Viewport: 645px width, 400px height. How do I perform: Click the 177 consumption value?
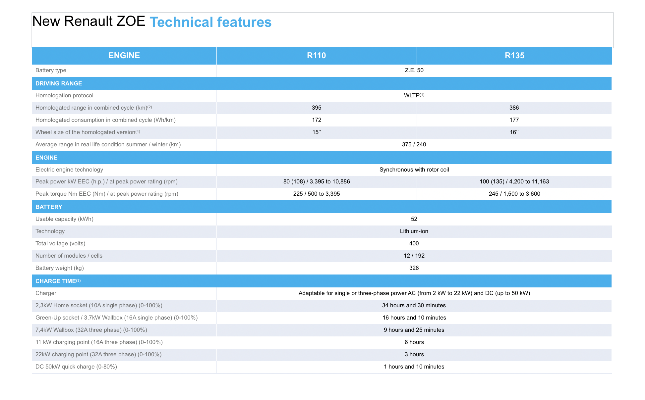pos(514,120)
